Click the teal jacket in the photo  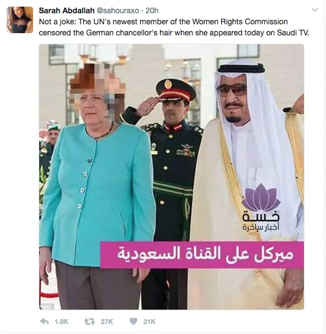coord(97,192)
